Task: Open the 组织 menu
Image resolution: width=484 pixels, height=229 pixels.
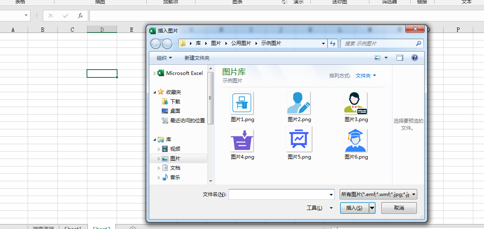Action: pos(164,58)
